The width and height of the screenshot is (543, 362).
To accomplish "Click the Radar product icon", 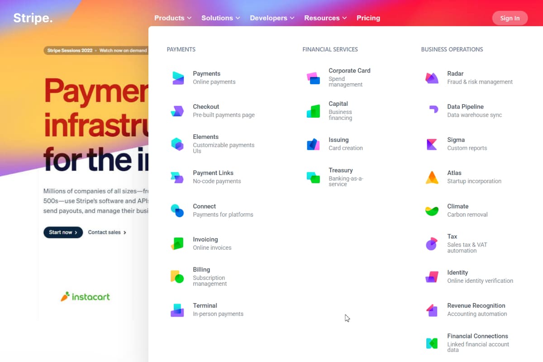I will [x=432, y=78].
